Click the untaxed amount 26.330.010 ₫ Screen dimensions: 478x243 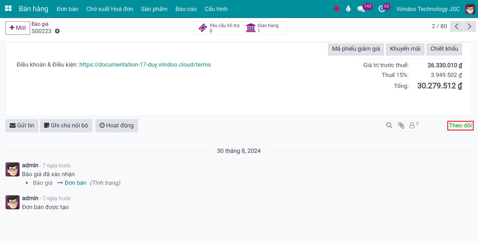pyautogui.click(x=445, y=65)
